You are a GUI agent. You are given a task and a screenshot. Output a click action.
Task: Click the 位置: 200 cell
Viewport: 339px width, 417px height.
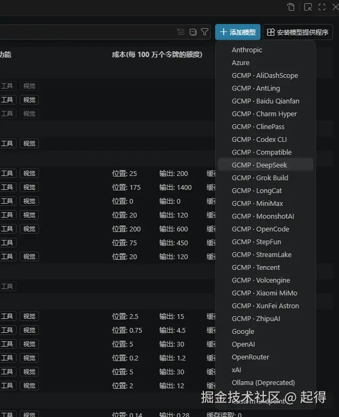pyautogui.click(x=126, y=229)
